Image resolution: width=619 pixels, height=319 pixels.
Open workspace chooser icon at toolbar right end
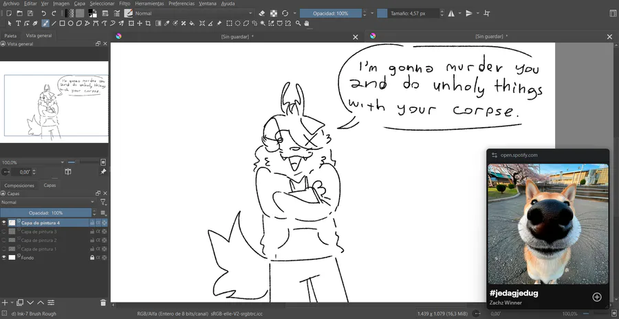click(x=613, y=14)
